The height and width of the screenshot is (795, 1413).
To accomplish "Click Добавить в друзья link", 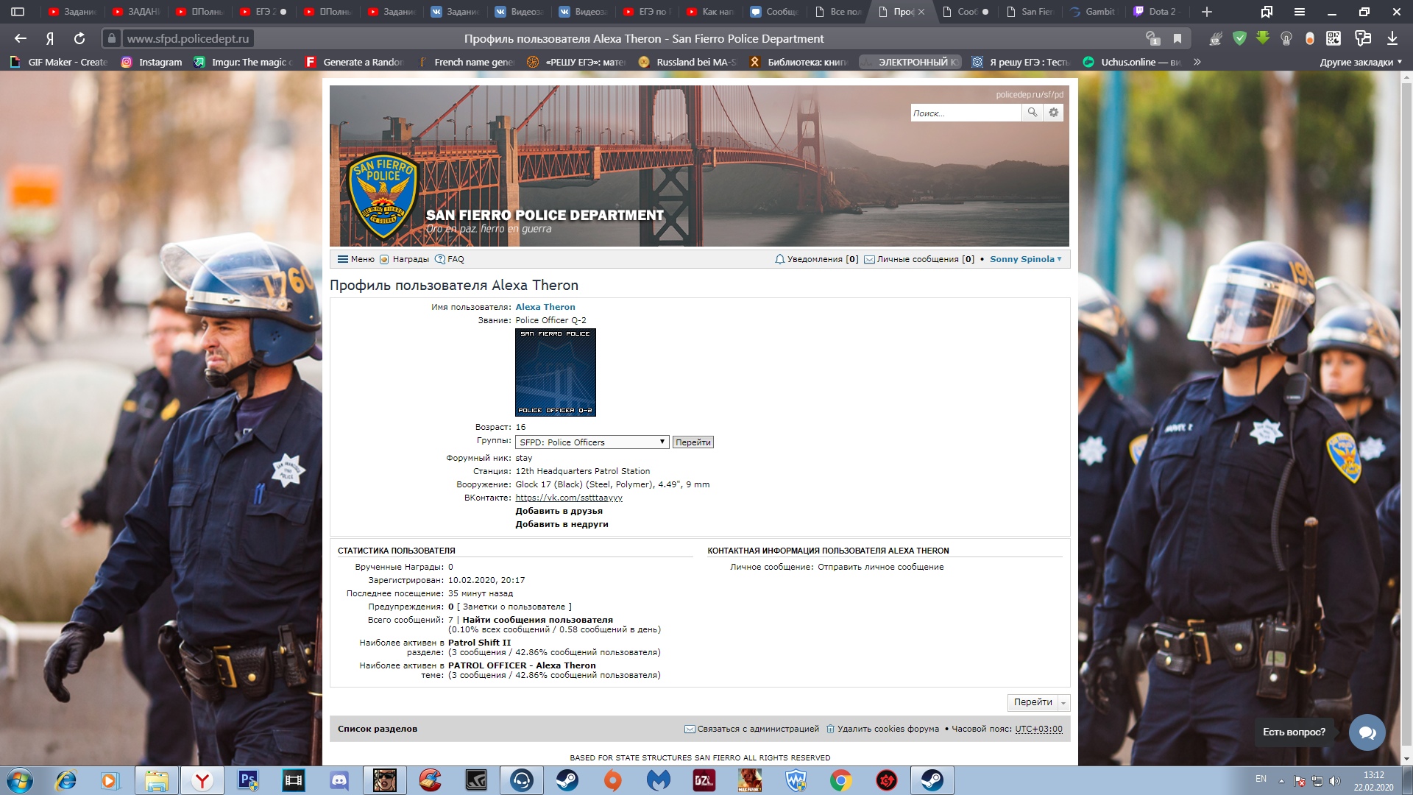I will [559, 511].
